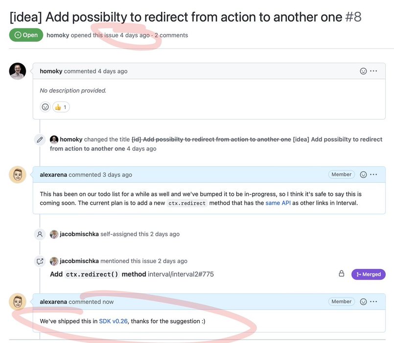
Task: Click homoky username in issue header
Action: tap(58, 35)
